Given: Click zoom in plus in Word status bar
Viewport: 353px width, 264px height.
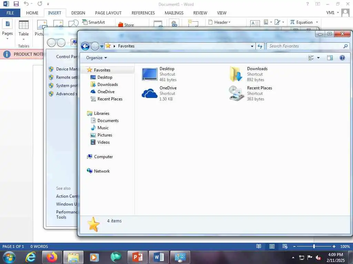Looking at the screenshot, I should (334, 246).
